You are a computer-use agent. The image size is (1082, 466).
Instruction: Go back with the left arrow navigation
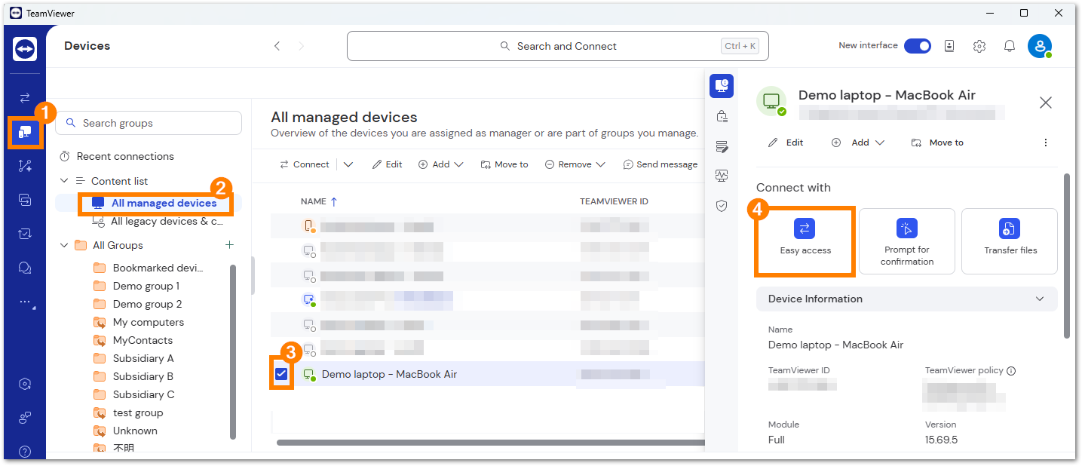click(x=277, y=46)
